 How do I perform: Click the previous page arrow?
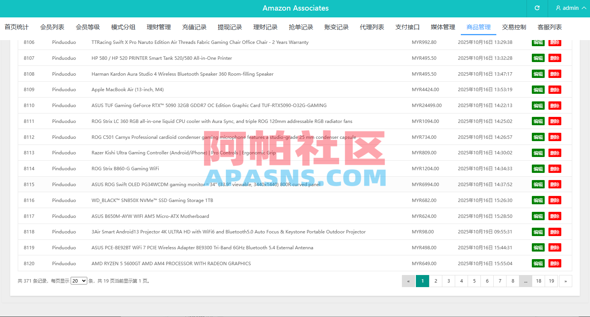point(408,281)
